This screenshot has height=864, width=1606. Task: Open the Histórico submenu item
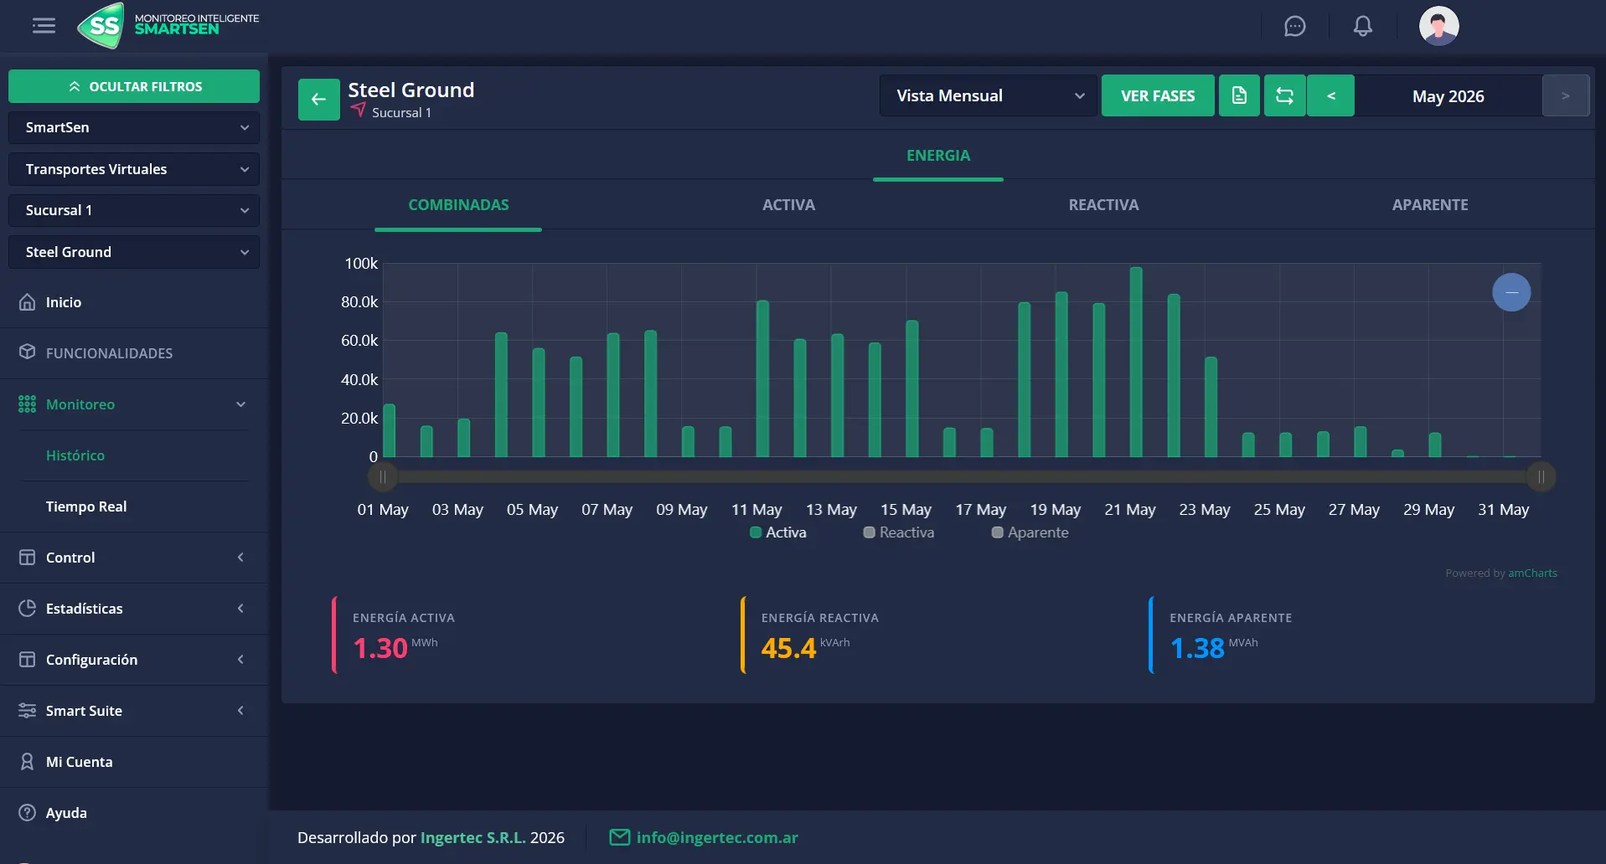pyautogui.click(x=75, y=455)
